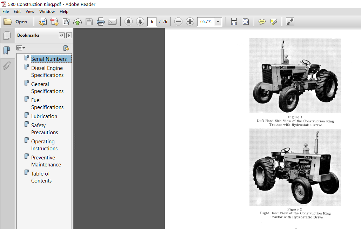This screenshot has width=361, height=229.
Task: Jump to Fuel Specifications bookmark
Action: [47, 104]
